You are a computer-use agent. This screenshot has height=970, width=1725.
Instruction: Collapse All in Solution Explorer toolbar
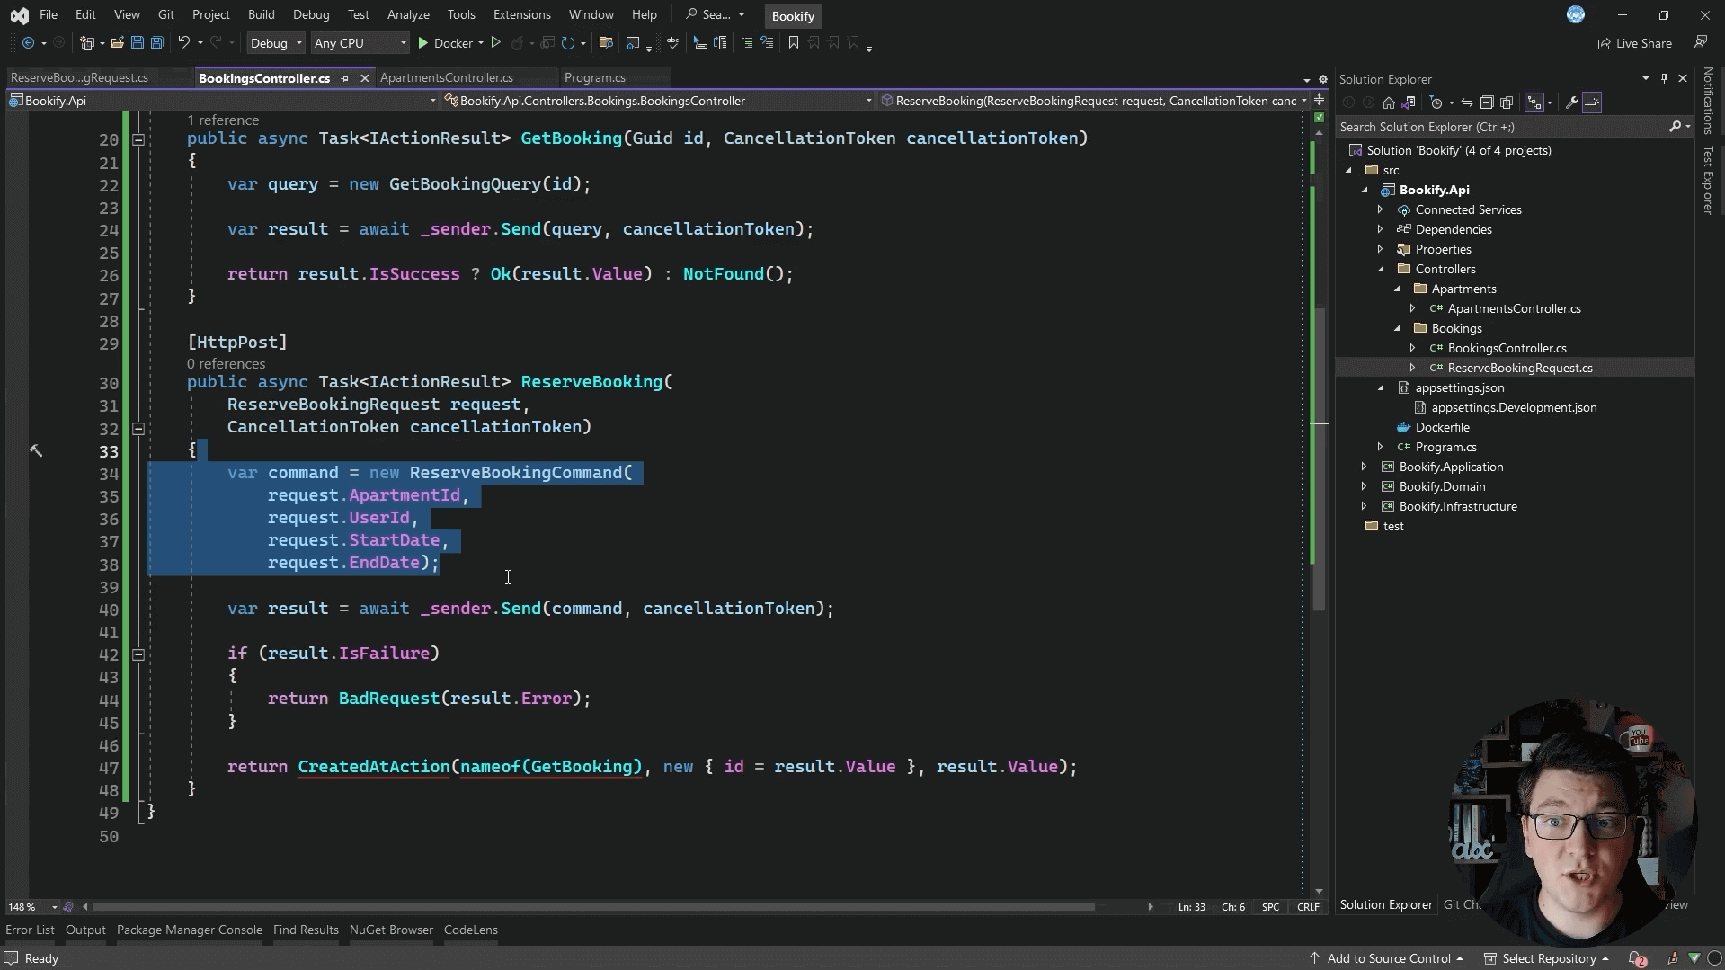click(x=1487, y=102)
